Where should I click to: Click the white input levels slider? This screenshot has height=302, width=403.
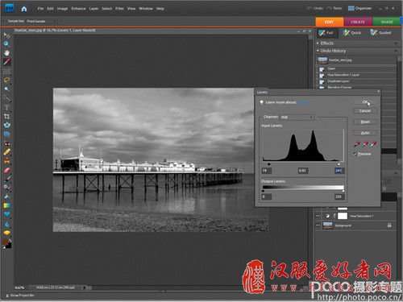339,164
